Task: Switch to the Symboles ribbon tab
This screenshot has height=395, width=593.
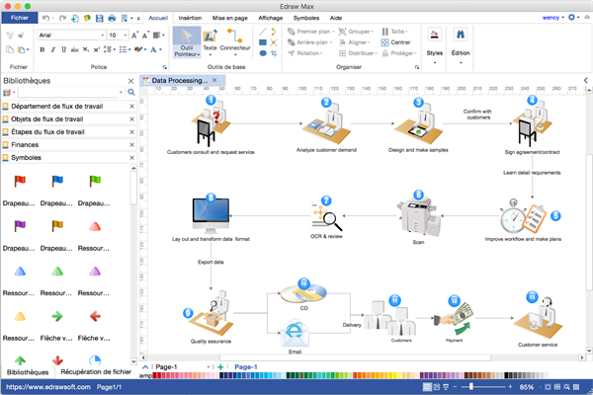Action: (x=305, y=18)
